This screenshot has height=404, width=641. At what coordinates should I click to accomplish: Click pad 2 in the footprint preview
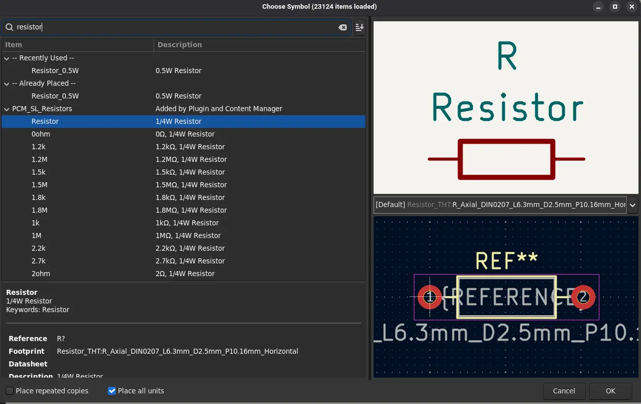point(583,297)
